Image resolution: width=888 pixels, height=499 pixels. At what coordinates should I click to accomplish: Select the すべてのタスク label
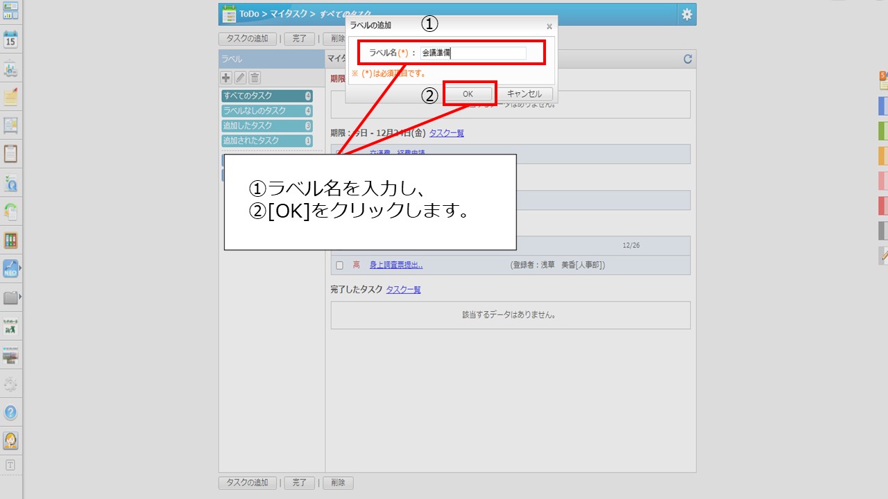pyautogui.click(x=267, y=96)
